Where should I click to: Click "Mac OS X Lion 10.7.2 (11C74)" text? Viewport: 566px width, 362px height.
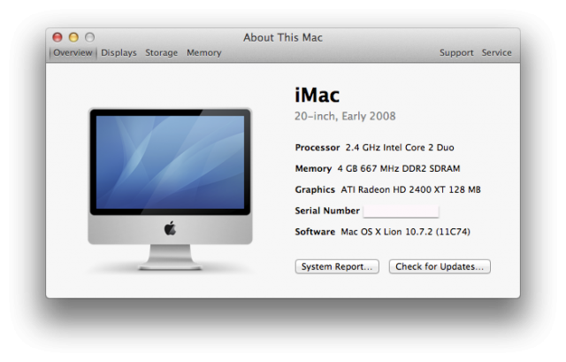point(405,232)
